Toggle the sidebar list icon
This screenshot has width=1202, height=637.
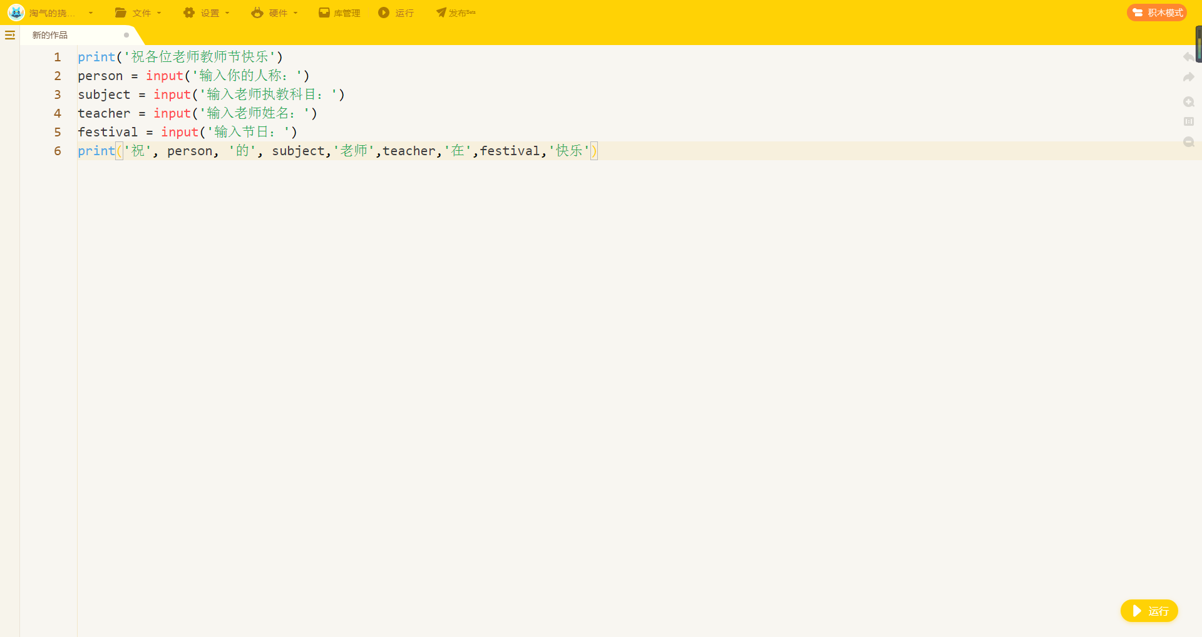10,35
